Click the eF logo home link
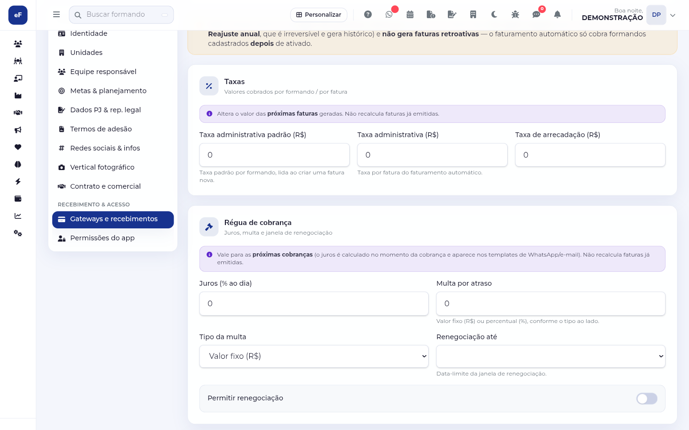The height and width of the screenshot is (430, 689). [x=18, y=15]
